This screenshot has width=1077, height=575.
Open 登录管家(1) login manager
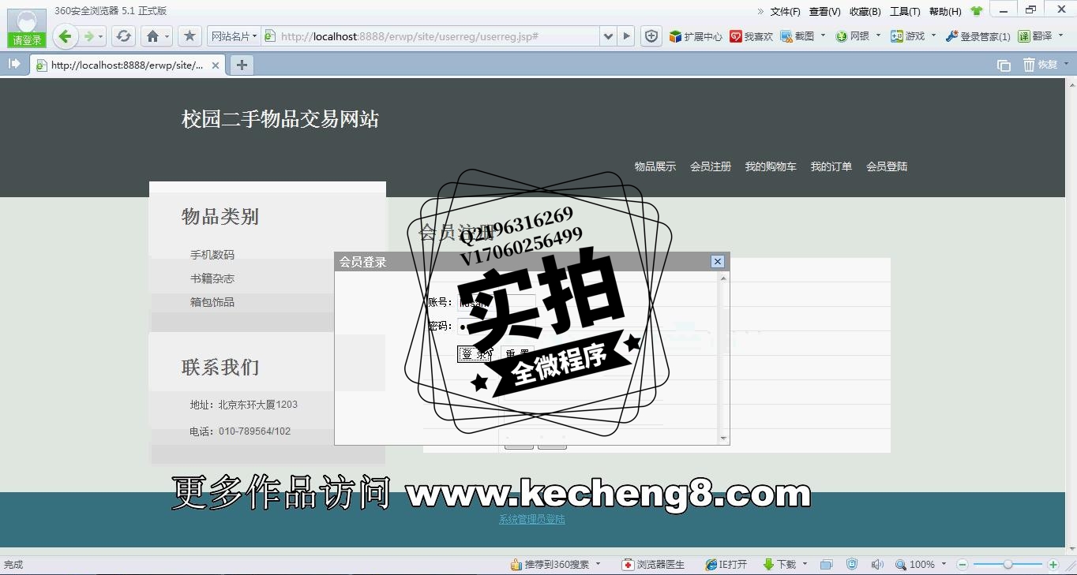pyautogui.click(x=978, y=36)
